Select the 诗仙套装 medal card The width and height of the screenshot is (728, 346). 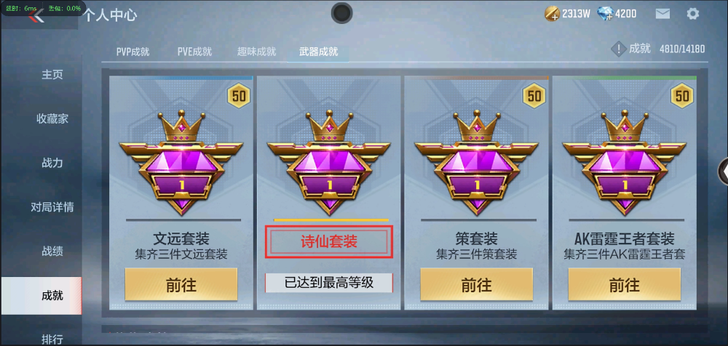[329, 193]
